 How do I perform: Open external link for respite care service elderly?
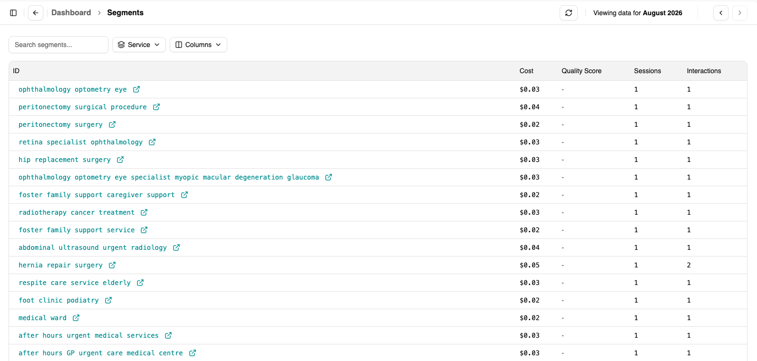(140, 283)
